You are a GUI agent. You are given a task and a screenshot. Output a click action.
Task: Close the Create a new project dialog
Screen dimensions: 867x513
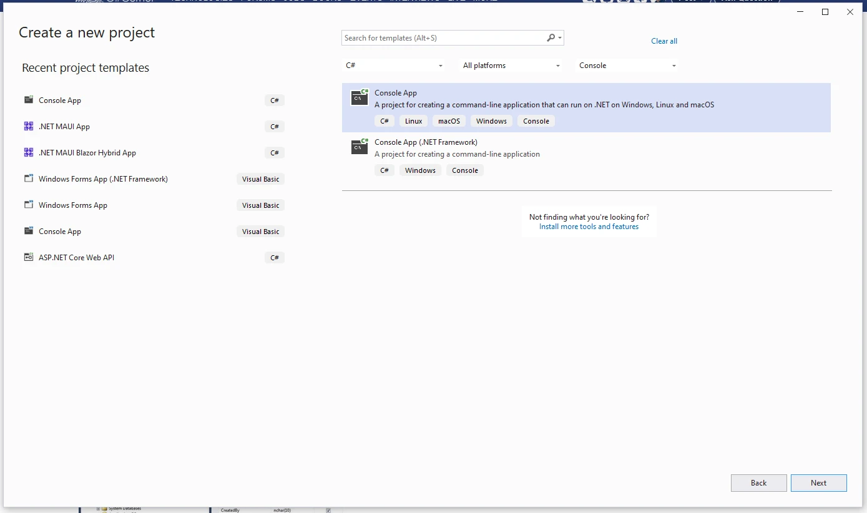tap(850, 12)
